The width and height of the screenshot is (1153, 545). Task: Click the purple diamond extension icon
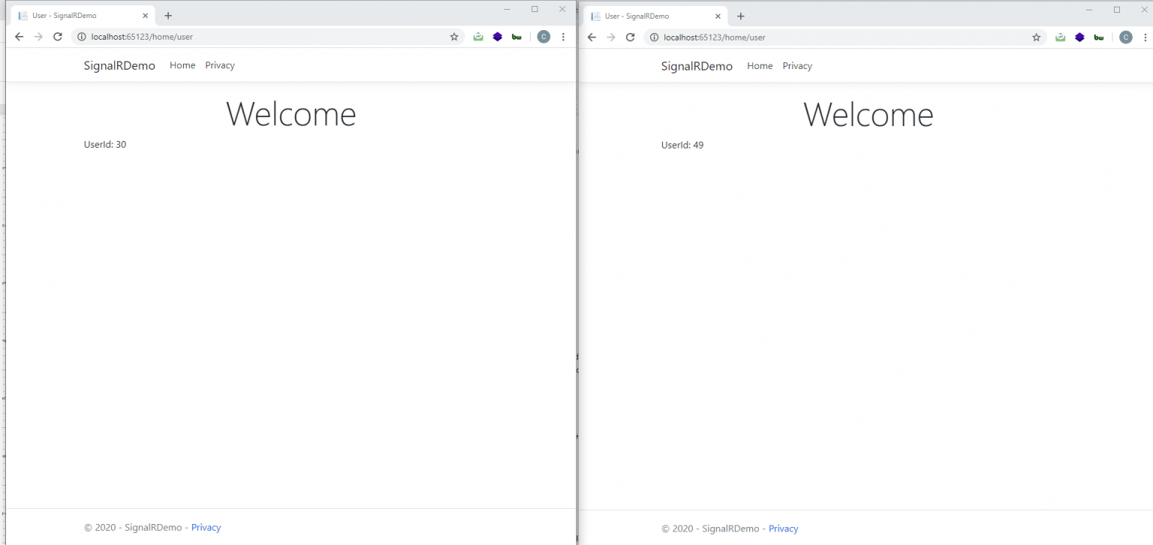tap(497, 36)
